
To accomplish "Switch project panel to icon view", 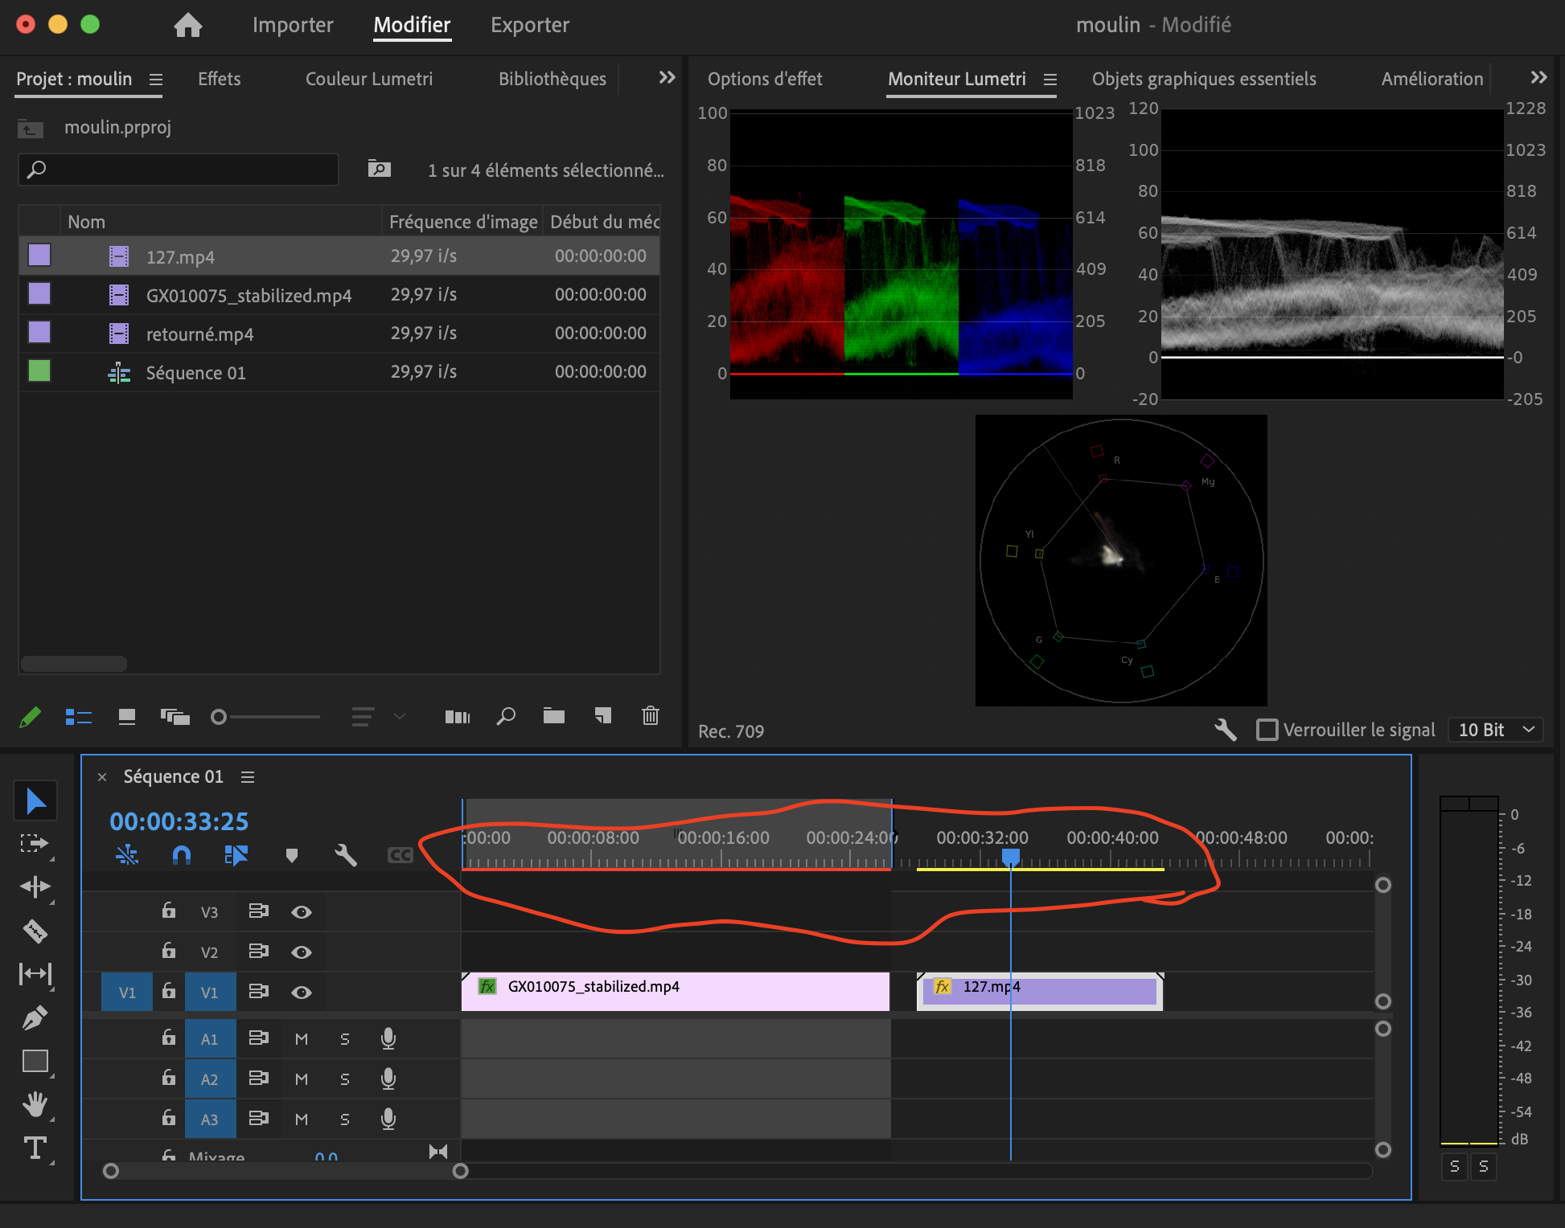I will [x=127, y=717].
